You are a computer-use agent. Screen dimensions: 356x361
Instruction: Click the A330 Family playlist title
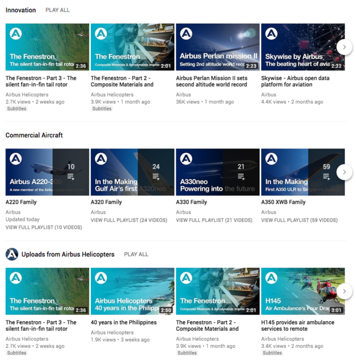coord(192,202)
